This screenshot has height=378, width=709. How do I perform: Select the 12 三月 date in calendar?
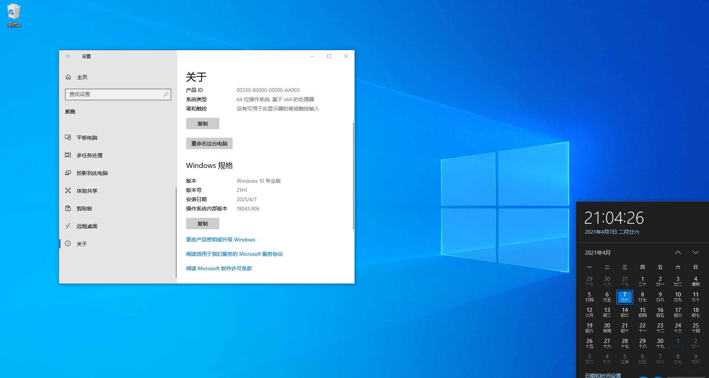pos(589,312)
